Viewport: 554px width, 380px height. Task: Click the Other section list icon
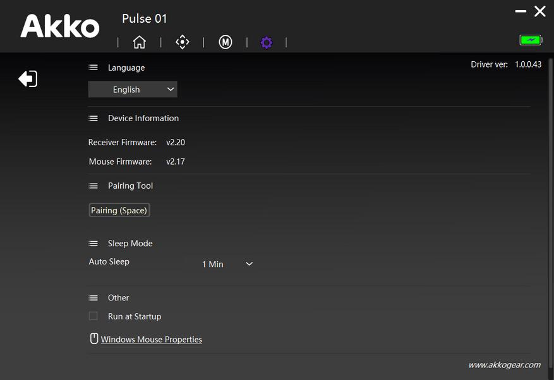(93, 297)
